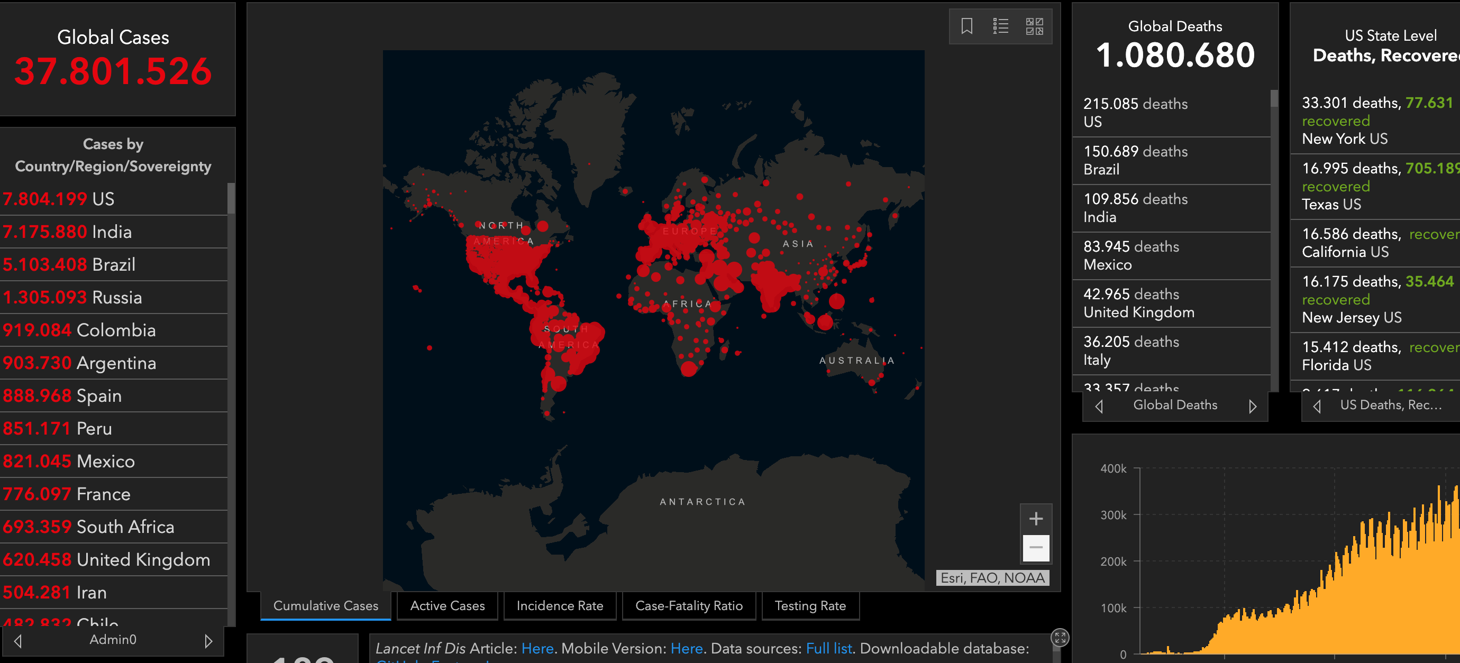Open Lancet article 'Here' link
This screenshot has height=663, width=1460.
click(537, 648)
